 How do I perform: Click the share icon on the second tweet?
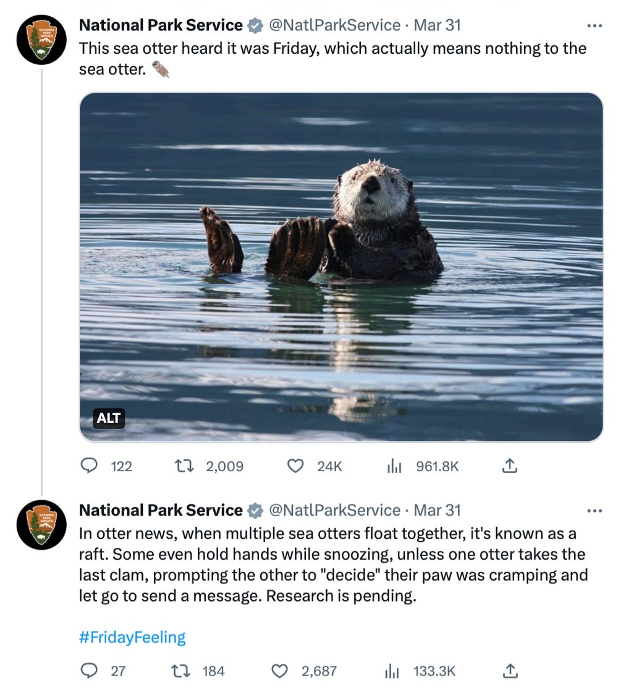tap(510, 670)
